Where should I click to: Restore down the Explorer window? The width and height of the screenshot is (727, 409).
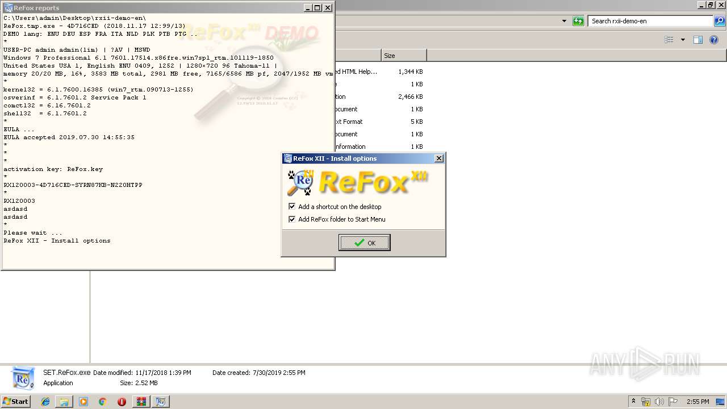pyautogui.click(x=711, y=5)
